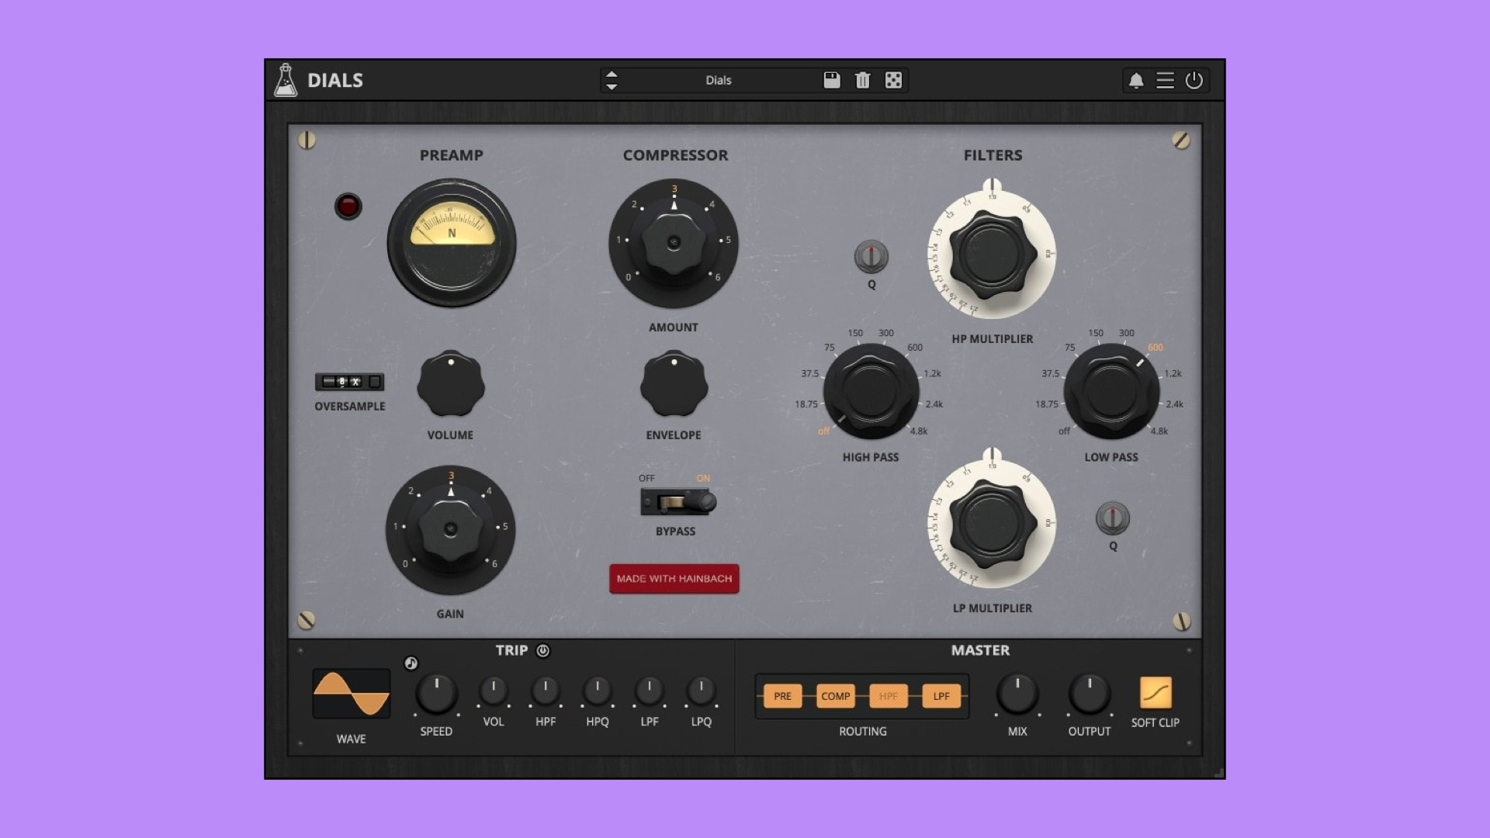Click the MADE WITH HAINBACH badge
The height and width of the screenshot is (838, 1490).
coord(674,578)
